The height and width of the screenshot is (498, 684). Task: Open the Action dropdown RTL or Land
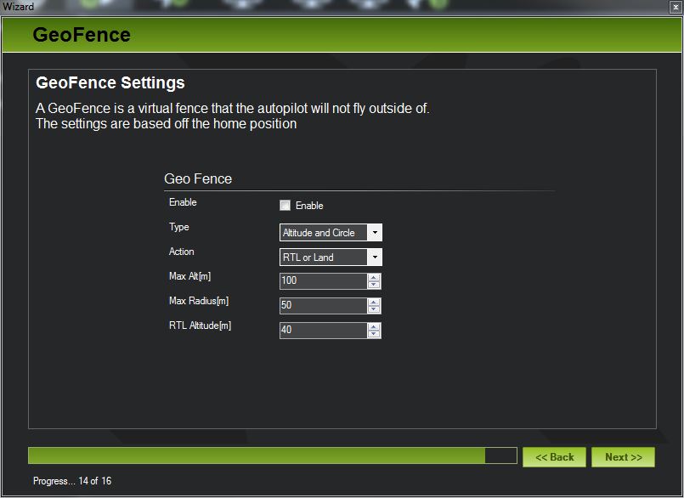pyautogui.click(x=331, y=257)
